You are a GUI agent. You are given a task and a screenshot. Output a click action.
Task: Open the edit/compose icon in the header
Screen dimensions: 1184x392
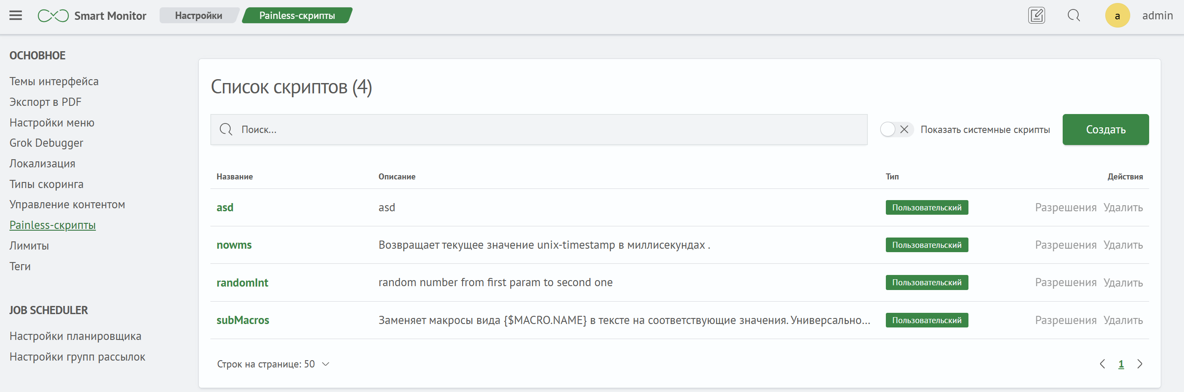(1036, 15)
